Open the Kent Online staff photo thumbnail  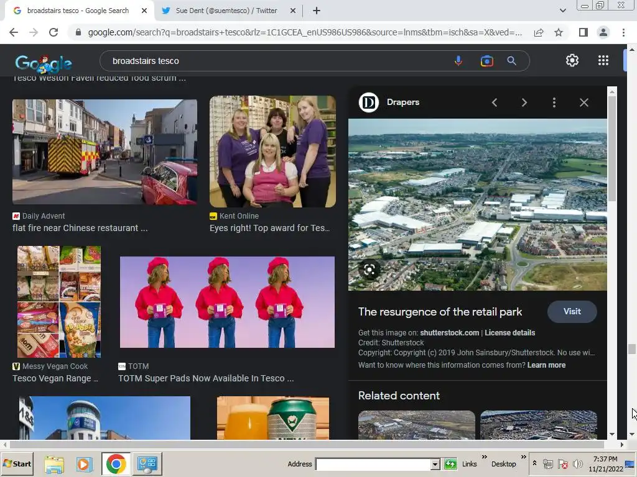coord(272,152)
